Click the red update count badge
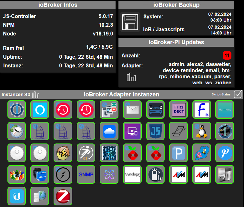The height and width of the screenshot is (207, 244). click(x=227, y=55)
